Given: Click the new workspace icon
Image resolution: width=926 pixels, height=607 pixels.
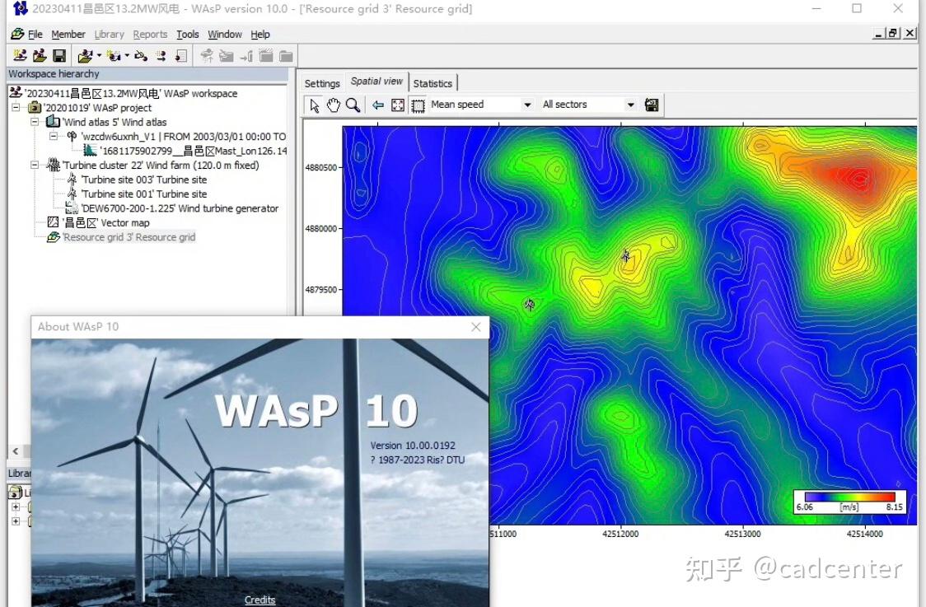Looking at the screenshot, I should [x=19, y=55].
